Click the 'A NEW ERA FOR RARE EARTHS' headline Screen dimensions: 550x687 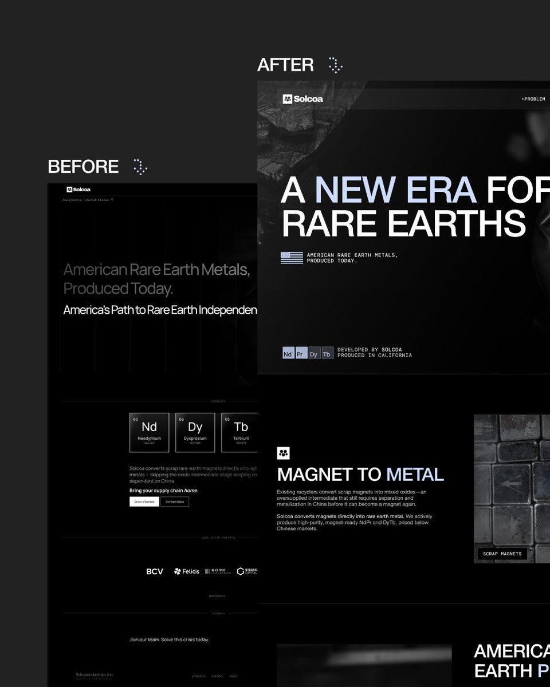[x=415, y=207]
